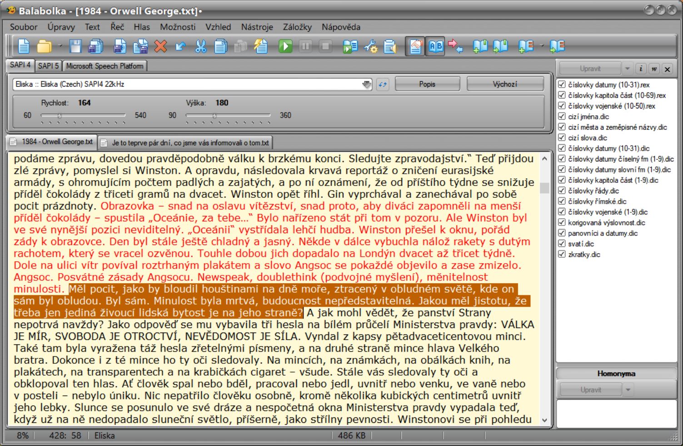Viewport: 683px width, 446px height.
Task: Open a file with the folder icon
Action: [44, 46]
